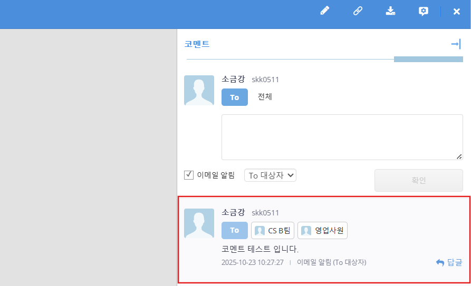
Task: Click the avatar on the posted comment
Action: tap(199, 223)
